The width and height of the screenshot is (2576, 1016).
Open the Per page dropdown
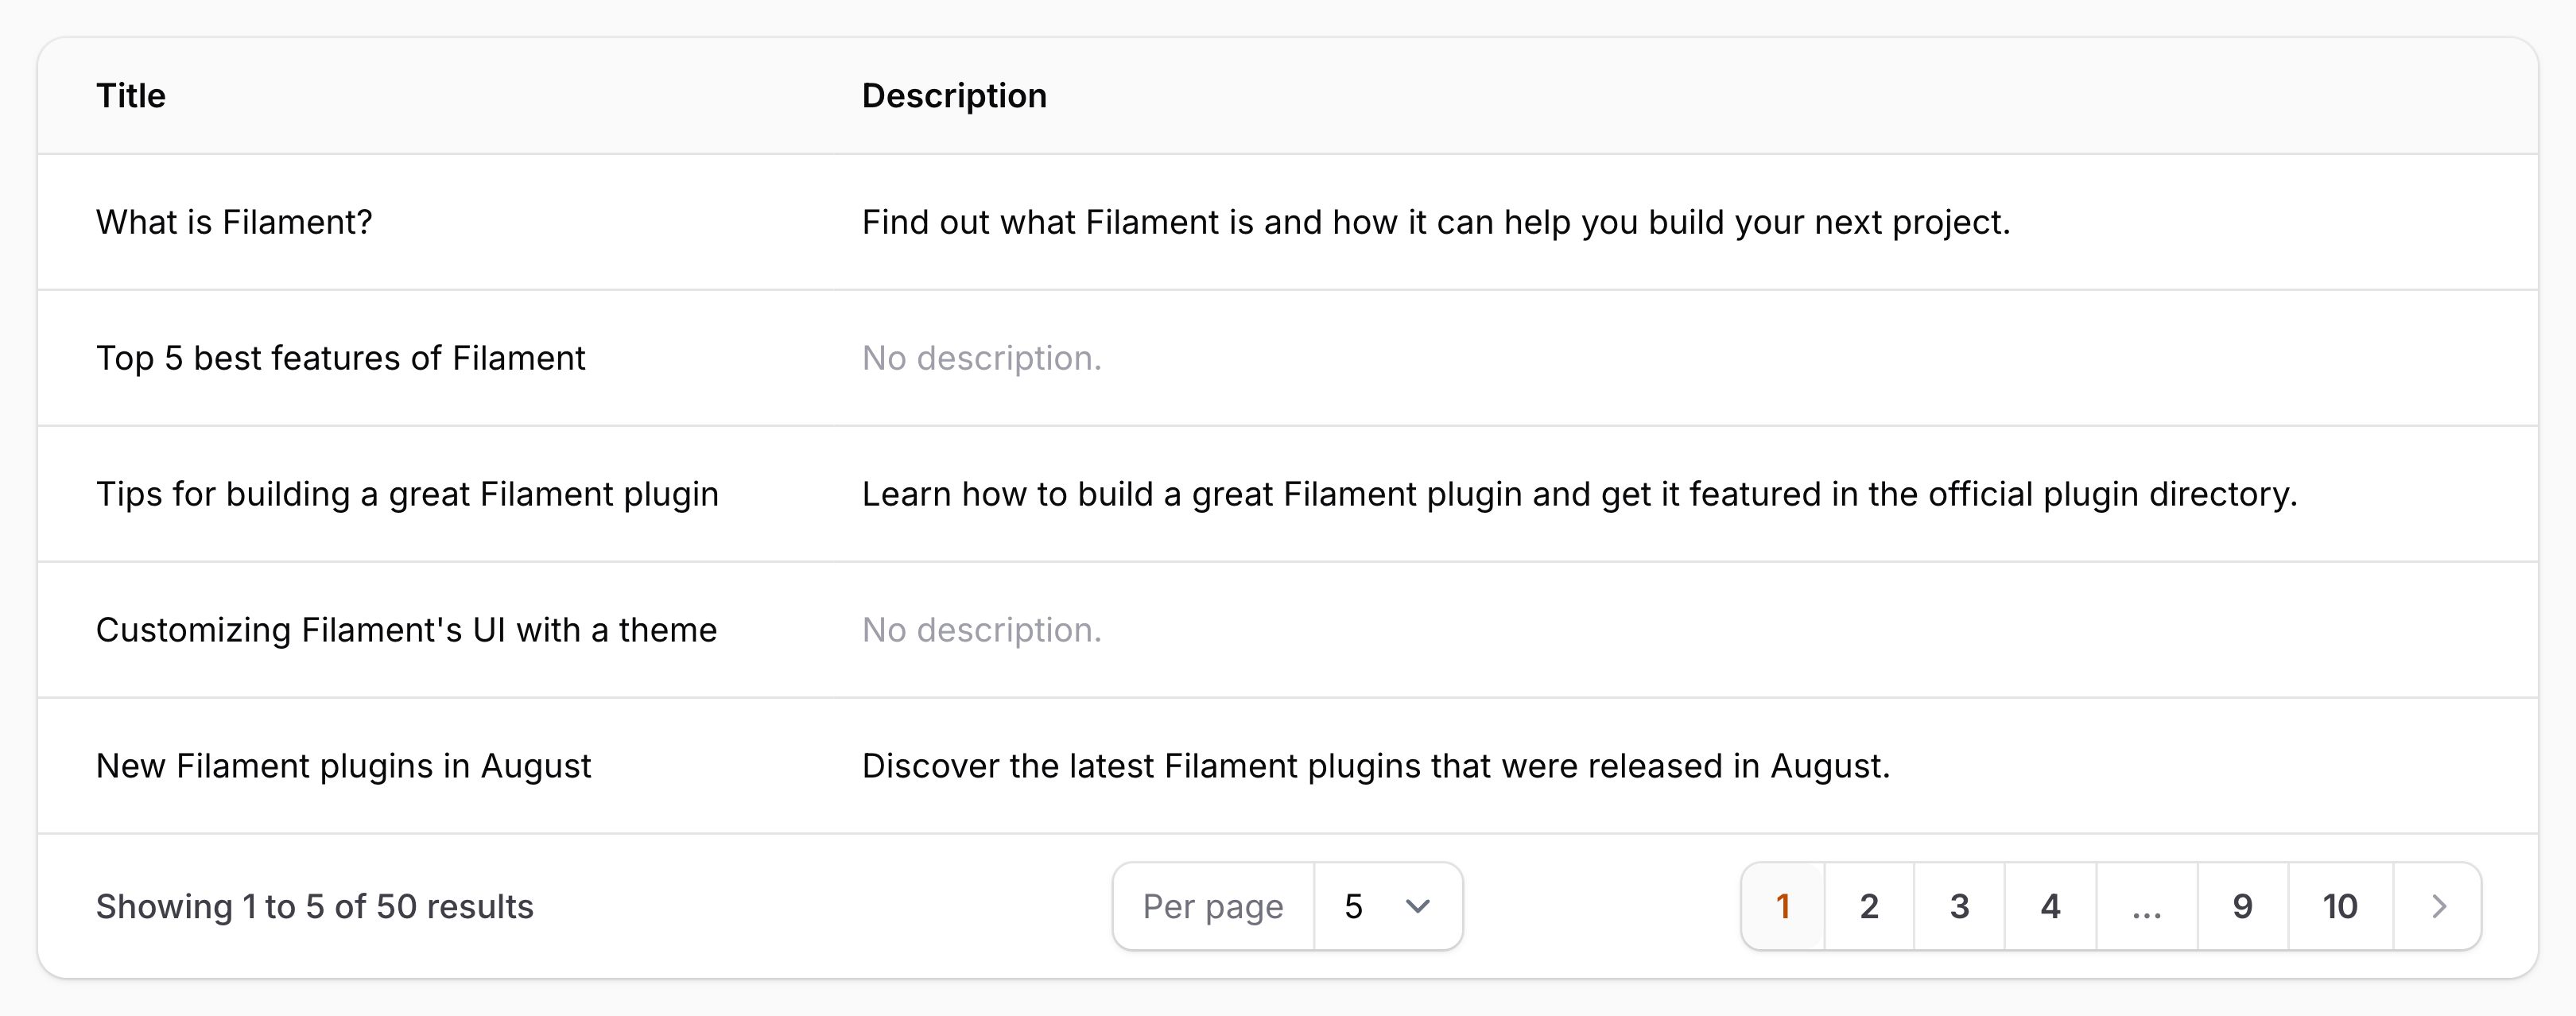1386,906
